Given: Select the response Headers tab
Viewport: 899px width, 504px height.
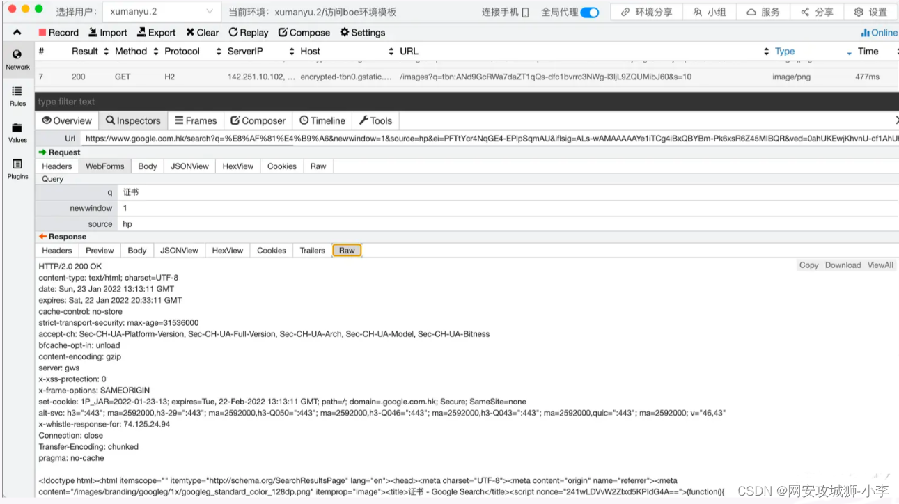Looking at the screenshot, I should [x=57, y=251].
